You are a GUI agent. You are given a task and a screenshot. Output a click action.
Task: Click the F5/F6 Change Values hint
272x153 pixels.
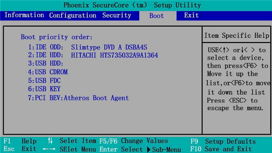pos(134,141)
